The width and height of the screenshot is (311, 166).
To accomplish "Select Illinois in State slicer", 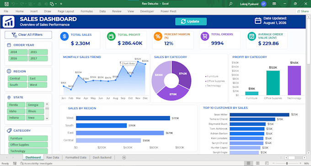I will tap(35, 111).
